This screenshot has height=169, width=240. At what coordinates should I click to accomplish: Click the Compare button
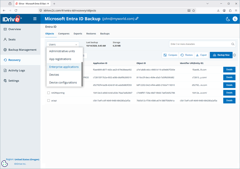pos(170,55)
